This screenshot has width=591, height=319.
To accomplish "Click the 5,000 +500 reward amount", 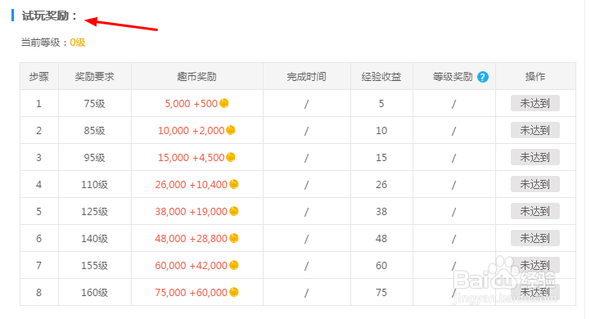I will [191, 104].
